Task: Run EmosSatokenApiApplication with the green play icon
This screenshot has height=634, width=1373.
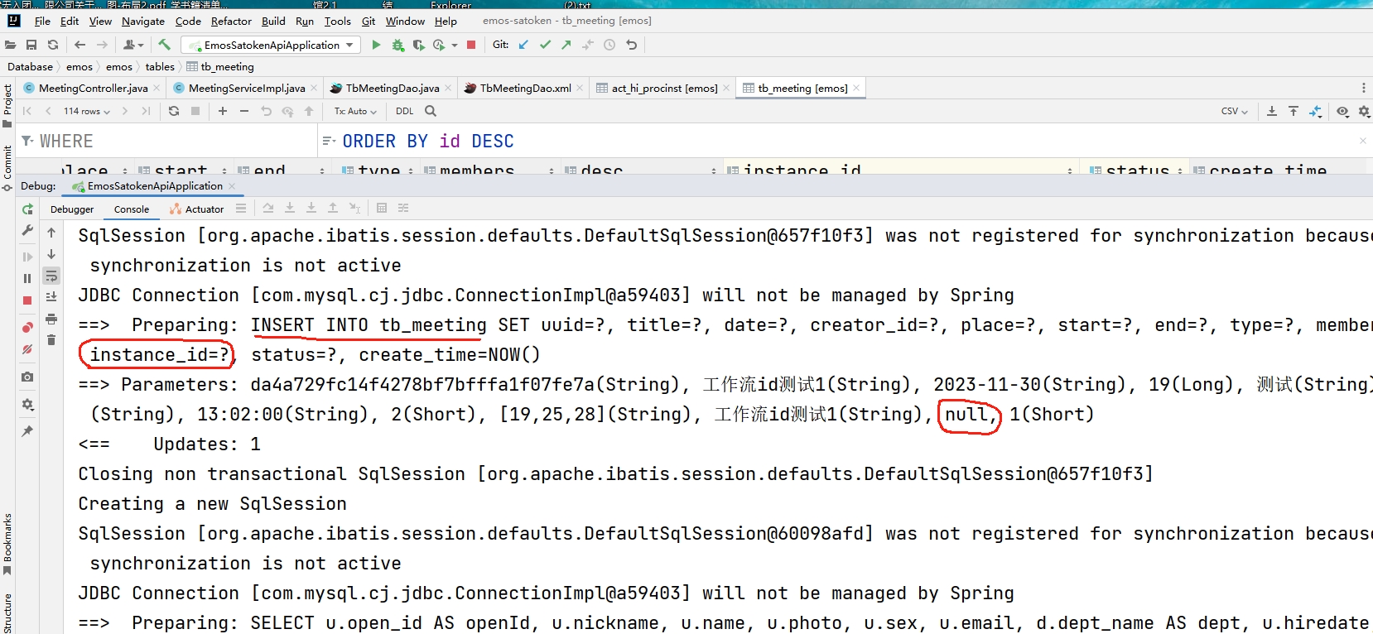Action: point(377,45)
